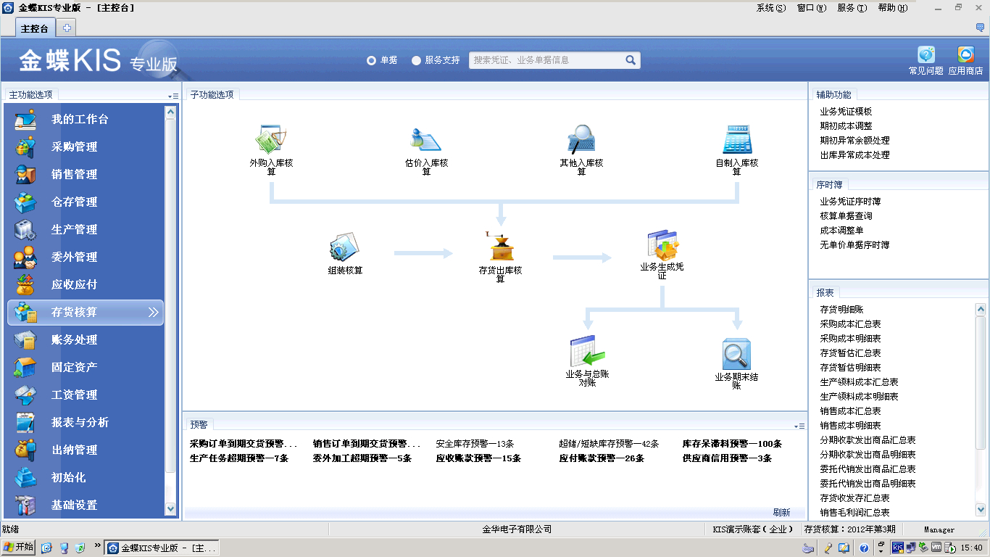Click 生产任务超期预警—7条 alert

(239, 458)
